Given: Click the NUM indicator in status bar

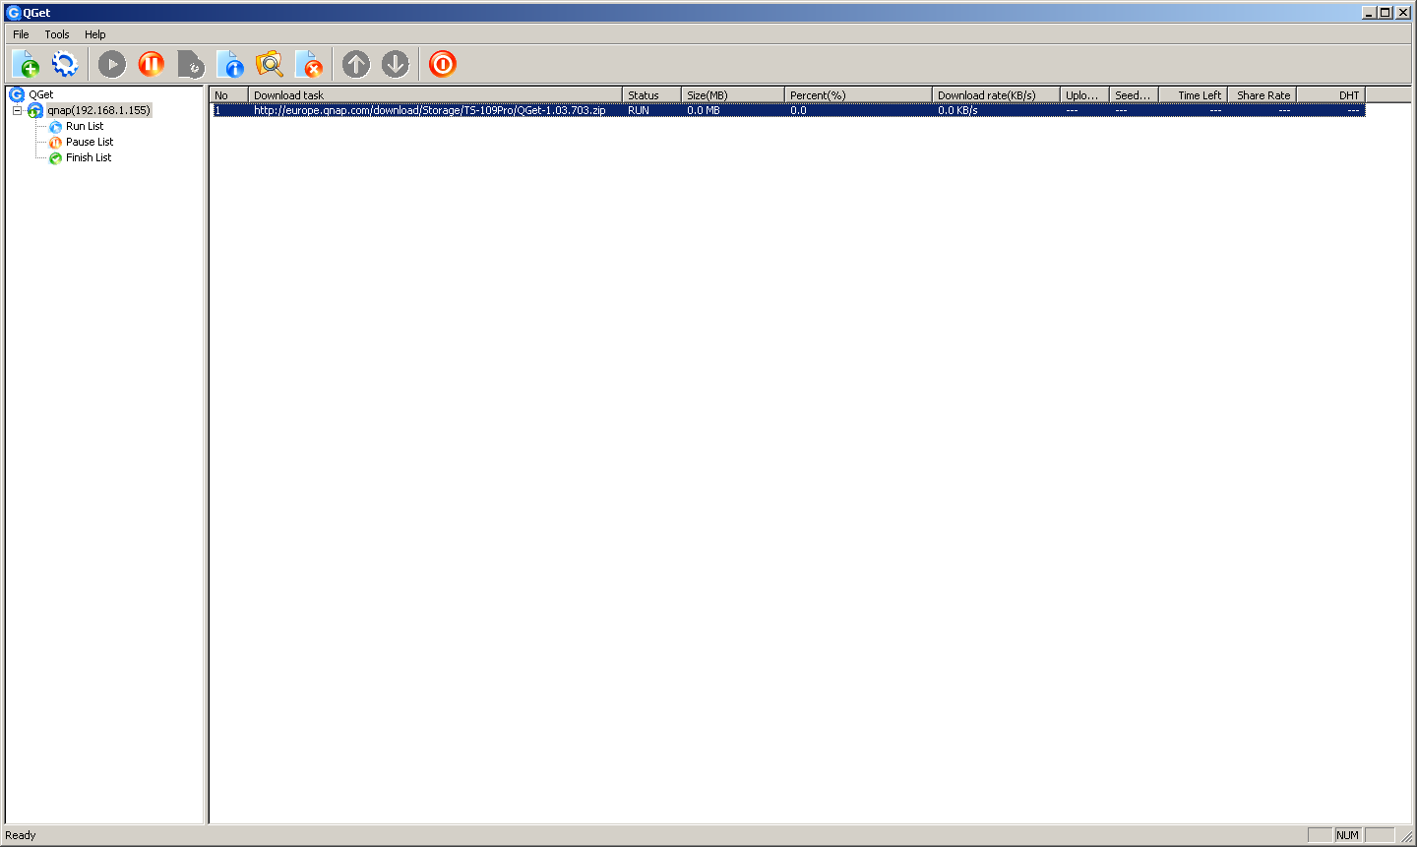Looking at the screenshot, I should click(1347, 835).
